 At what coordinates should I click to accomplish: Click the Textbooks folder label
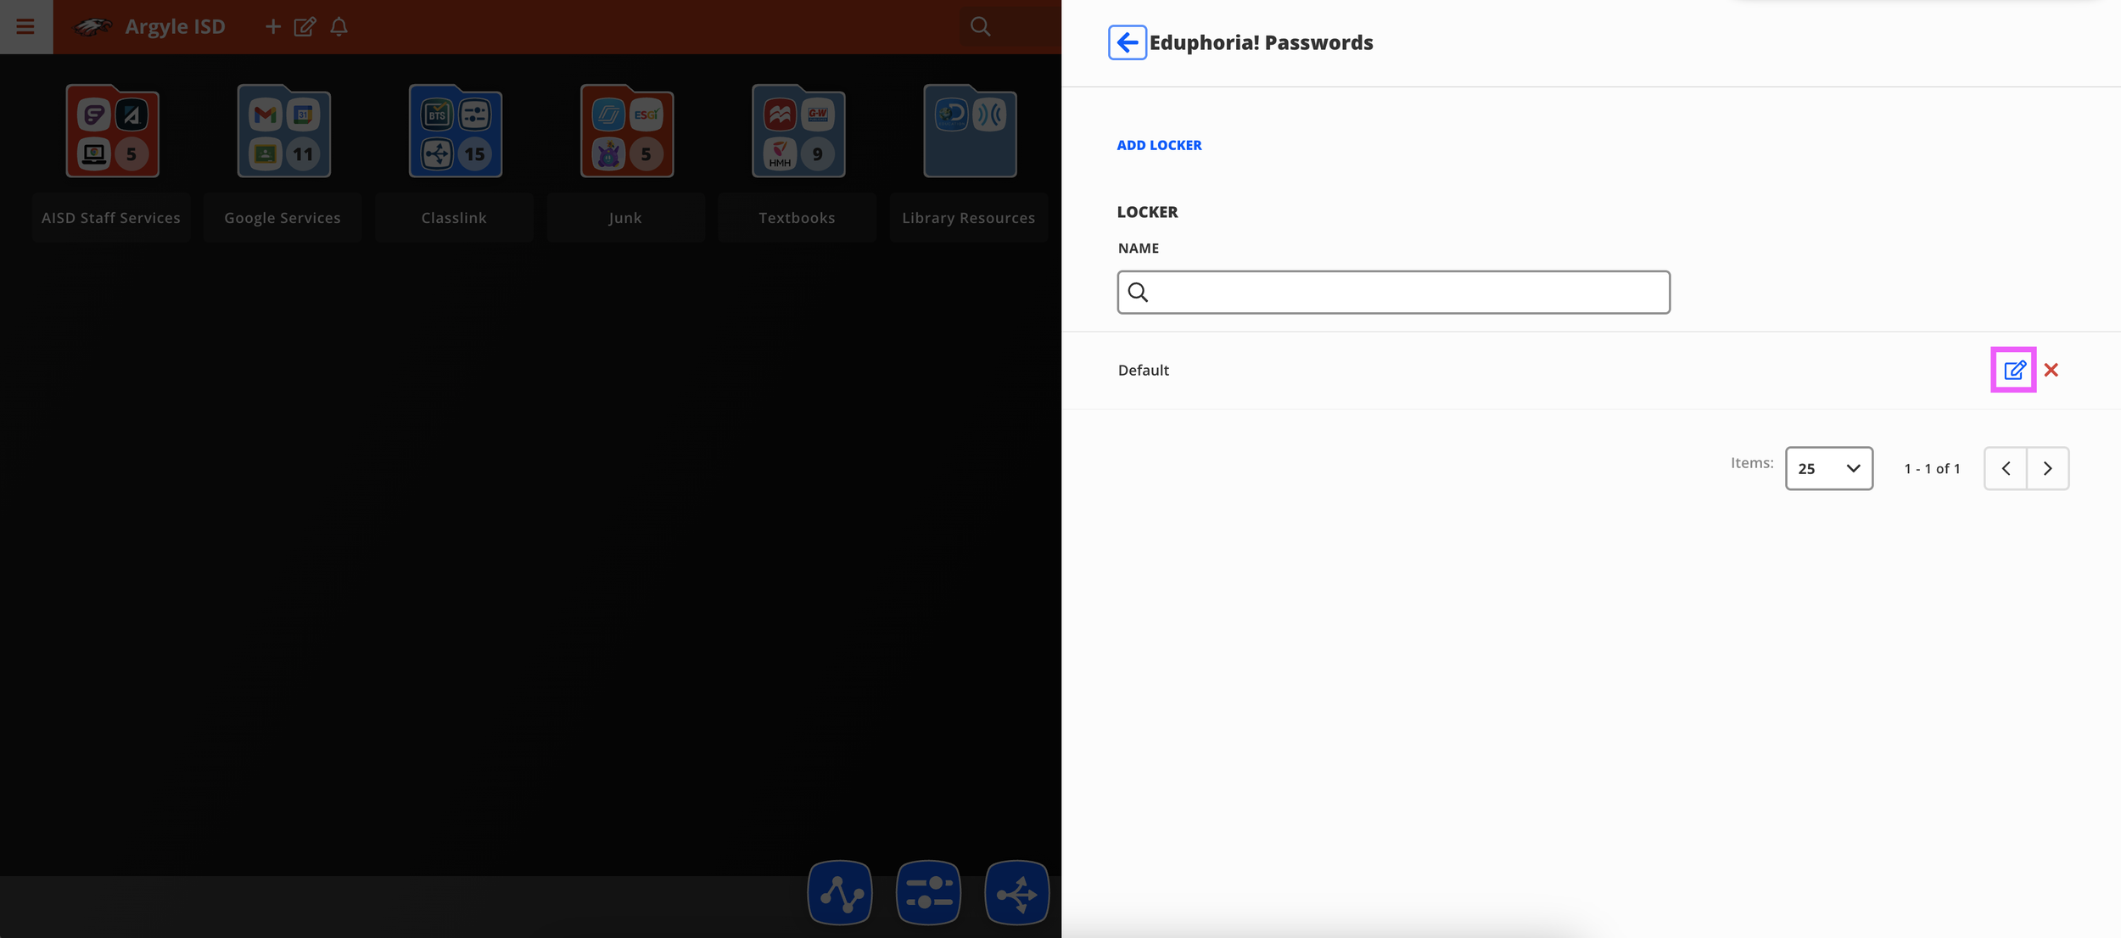click(797, 218)
